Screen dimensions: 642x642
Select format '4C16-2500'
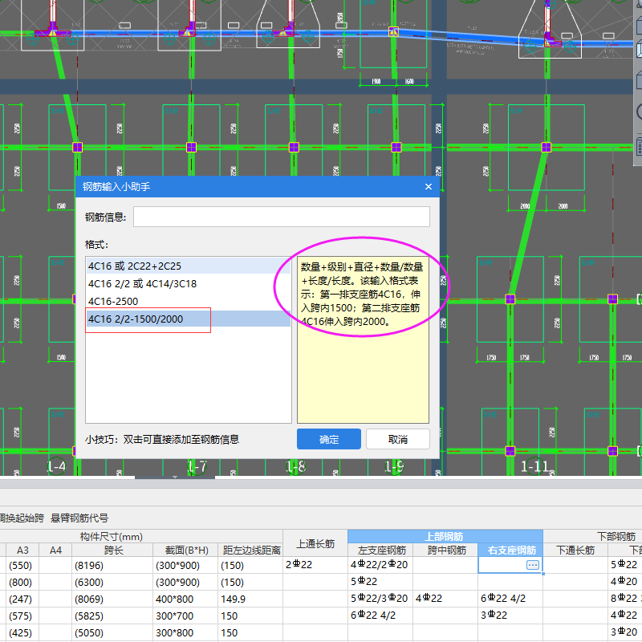[x=188, y=302]
